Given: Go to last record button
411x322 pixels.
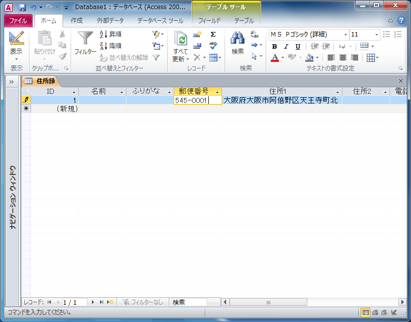Looking at the screenshot, I should point(102,302).
